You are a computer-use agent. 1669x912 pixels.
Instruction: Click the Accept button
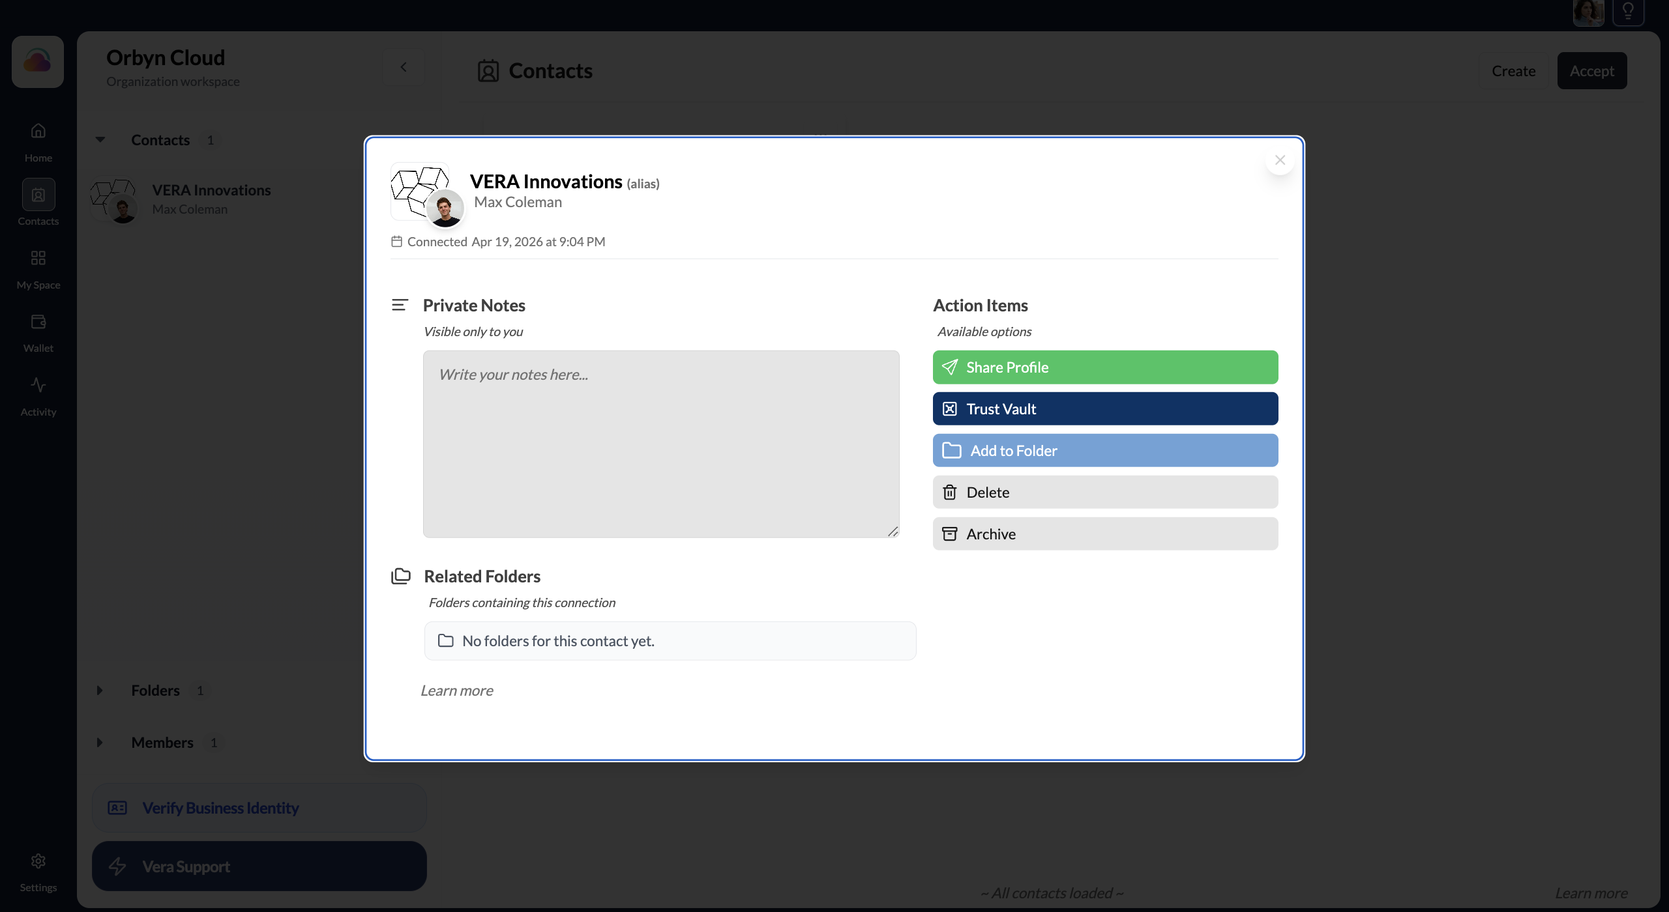click(1591, 70)
